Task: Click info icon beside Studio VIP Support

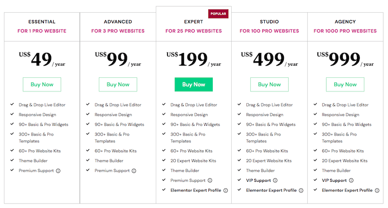Action: pos(276,180)
